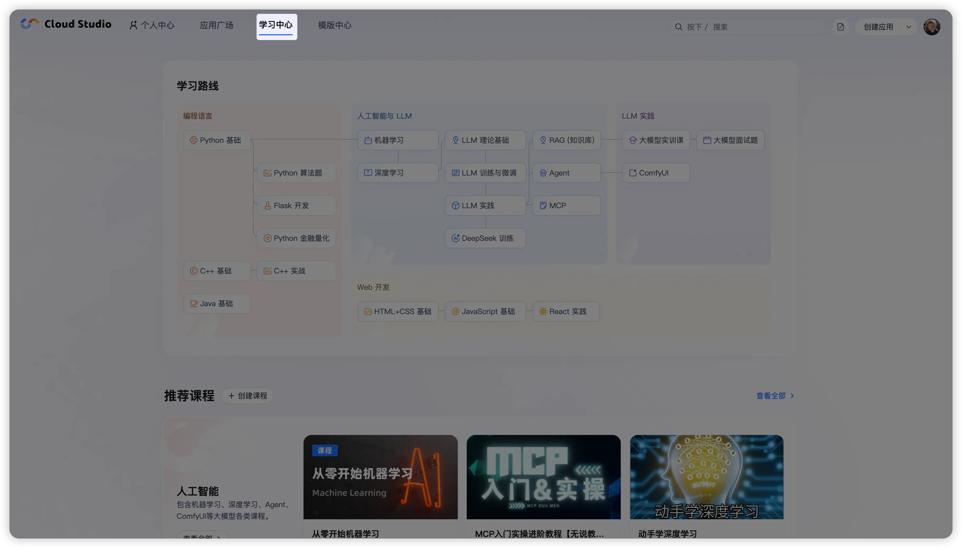
Task: Open the document icon beside search
Action: [x=840, y=27]
